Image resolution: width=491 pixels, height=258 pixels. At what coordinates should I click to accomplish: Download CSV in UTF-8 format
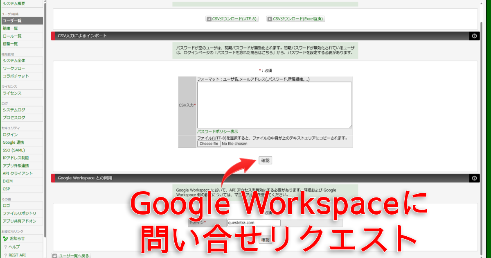(232, 19)
